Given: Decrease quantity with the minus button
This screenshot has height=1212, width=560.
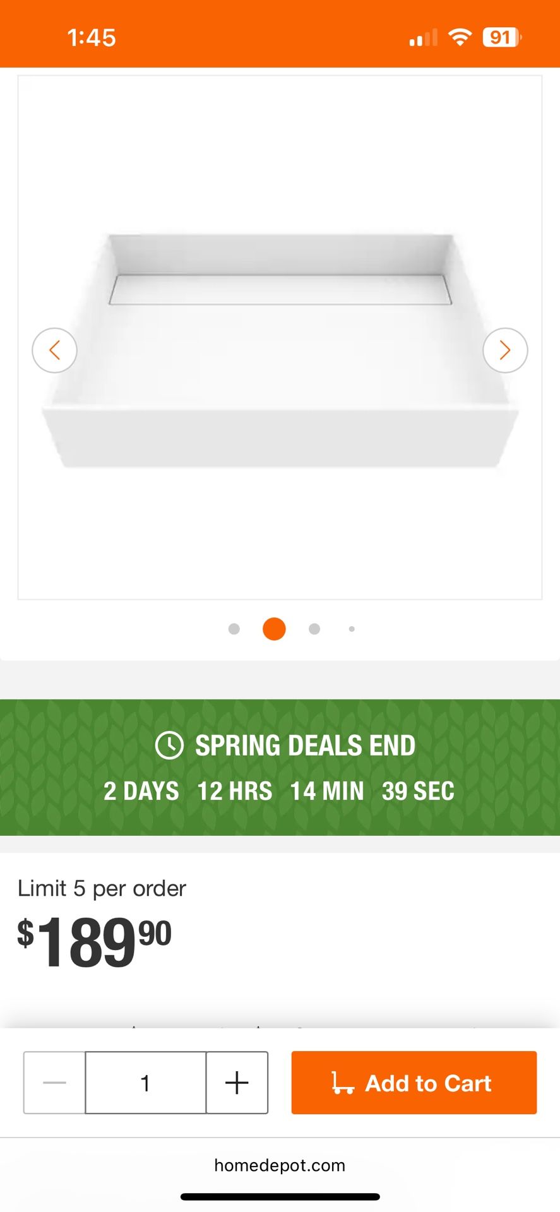Looking at the screenshot, I should click(54, 1083).
